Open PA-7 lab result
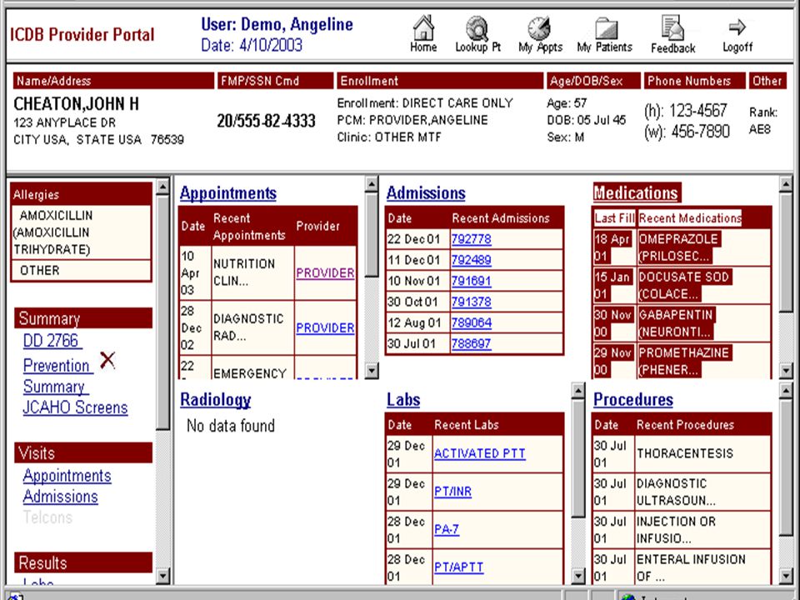Screen dimensions: 800x600 pos(447,530)
